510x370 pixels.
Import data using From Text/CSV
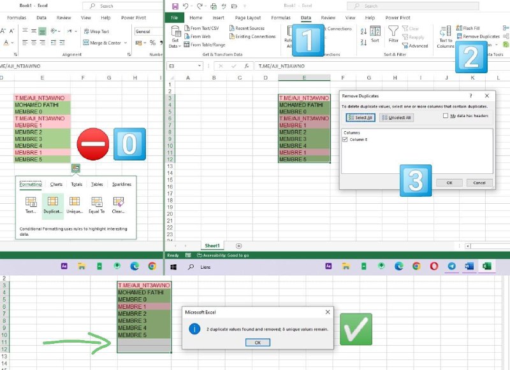[201, 28]
